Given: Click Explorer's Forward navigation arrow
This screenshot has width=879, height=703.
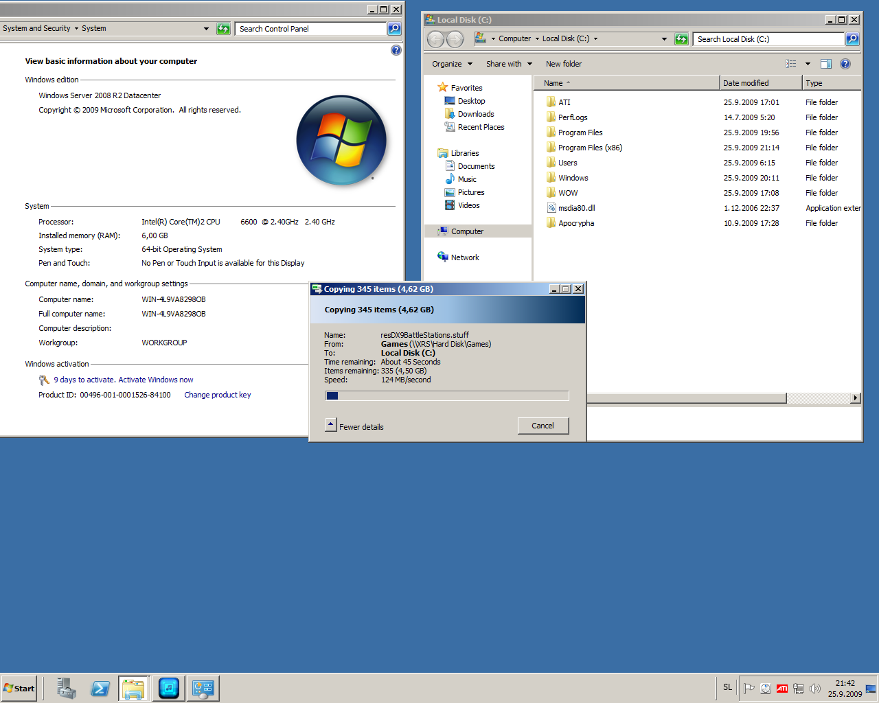Looking at the screenshot, I should click(455, 39).
